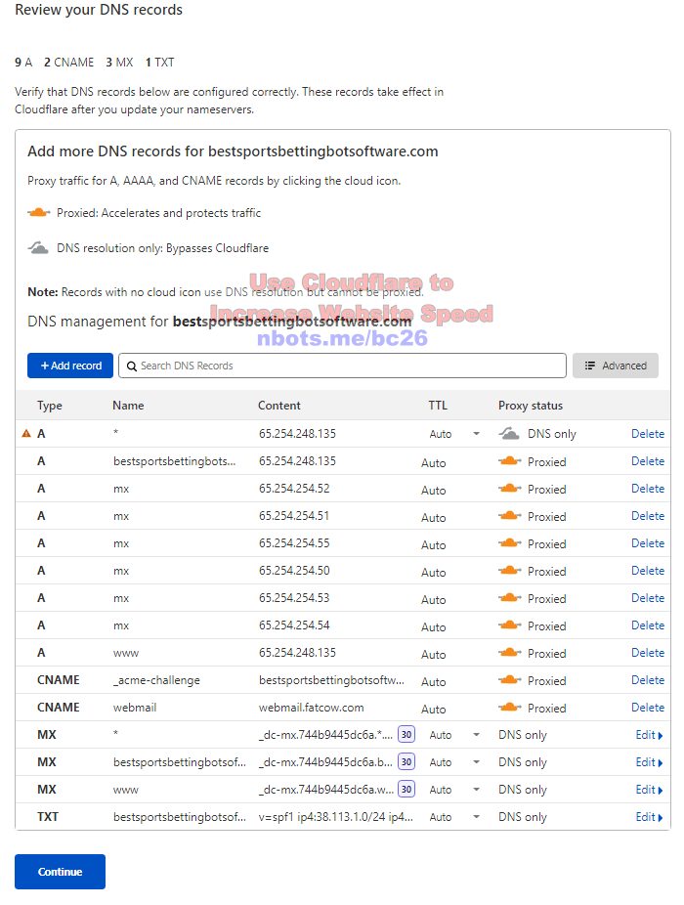684x905 pixels.
Task: Expand Edit for wildcard MX record
Action: pos(649,735)
